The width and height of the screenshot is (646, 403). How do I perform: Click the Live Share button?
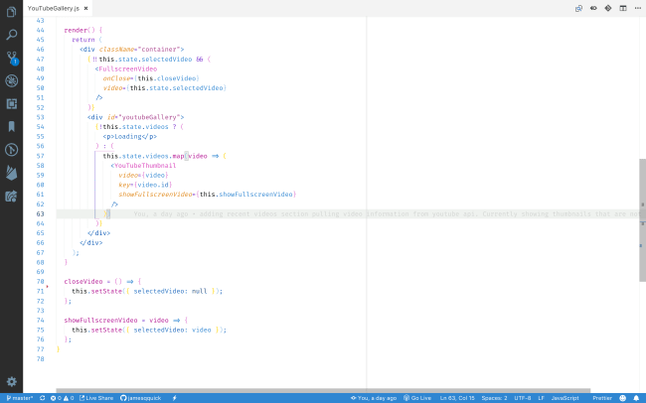click(x=96, y=397)
